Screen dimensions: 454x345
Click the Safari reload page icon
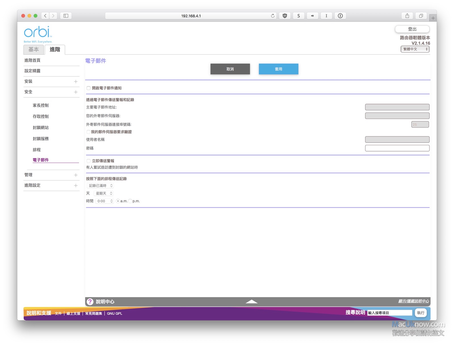273,16
